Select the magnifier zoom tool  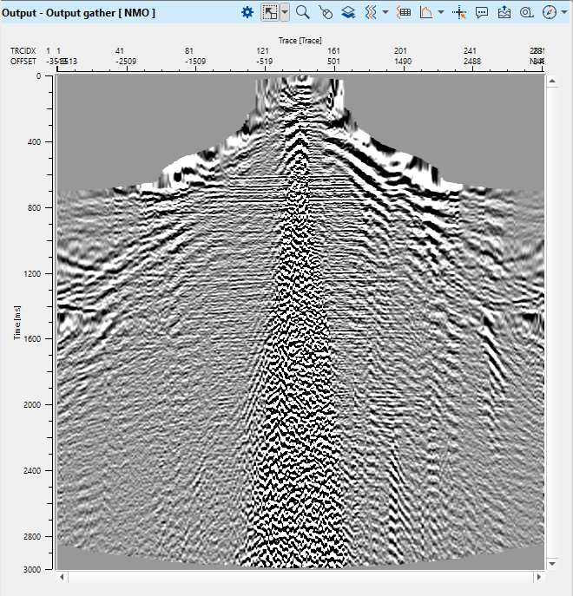click(x=303, y=12)
